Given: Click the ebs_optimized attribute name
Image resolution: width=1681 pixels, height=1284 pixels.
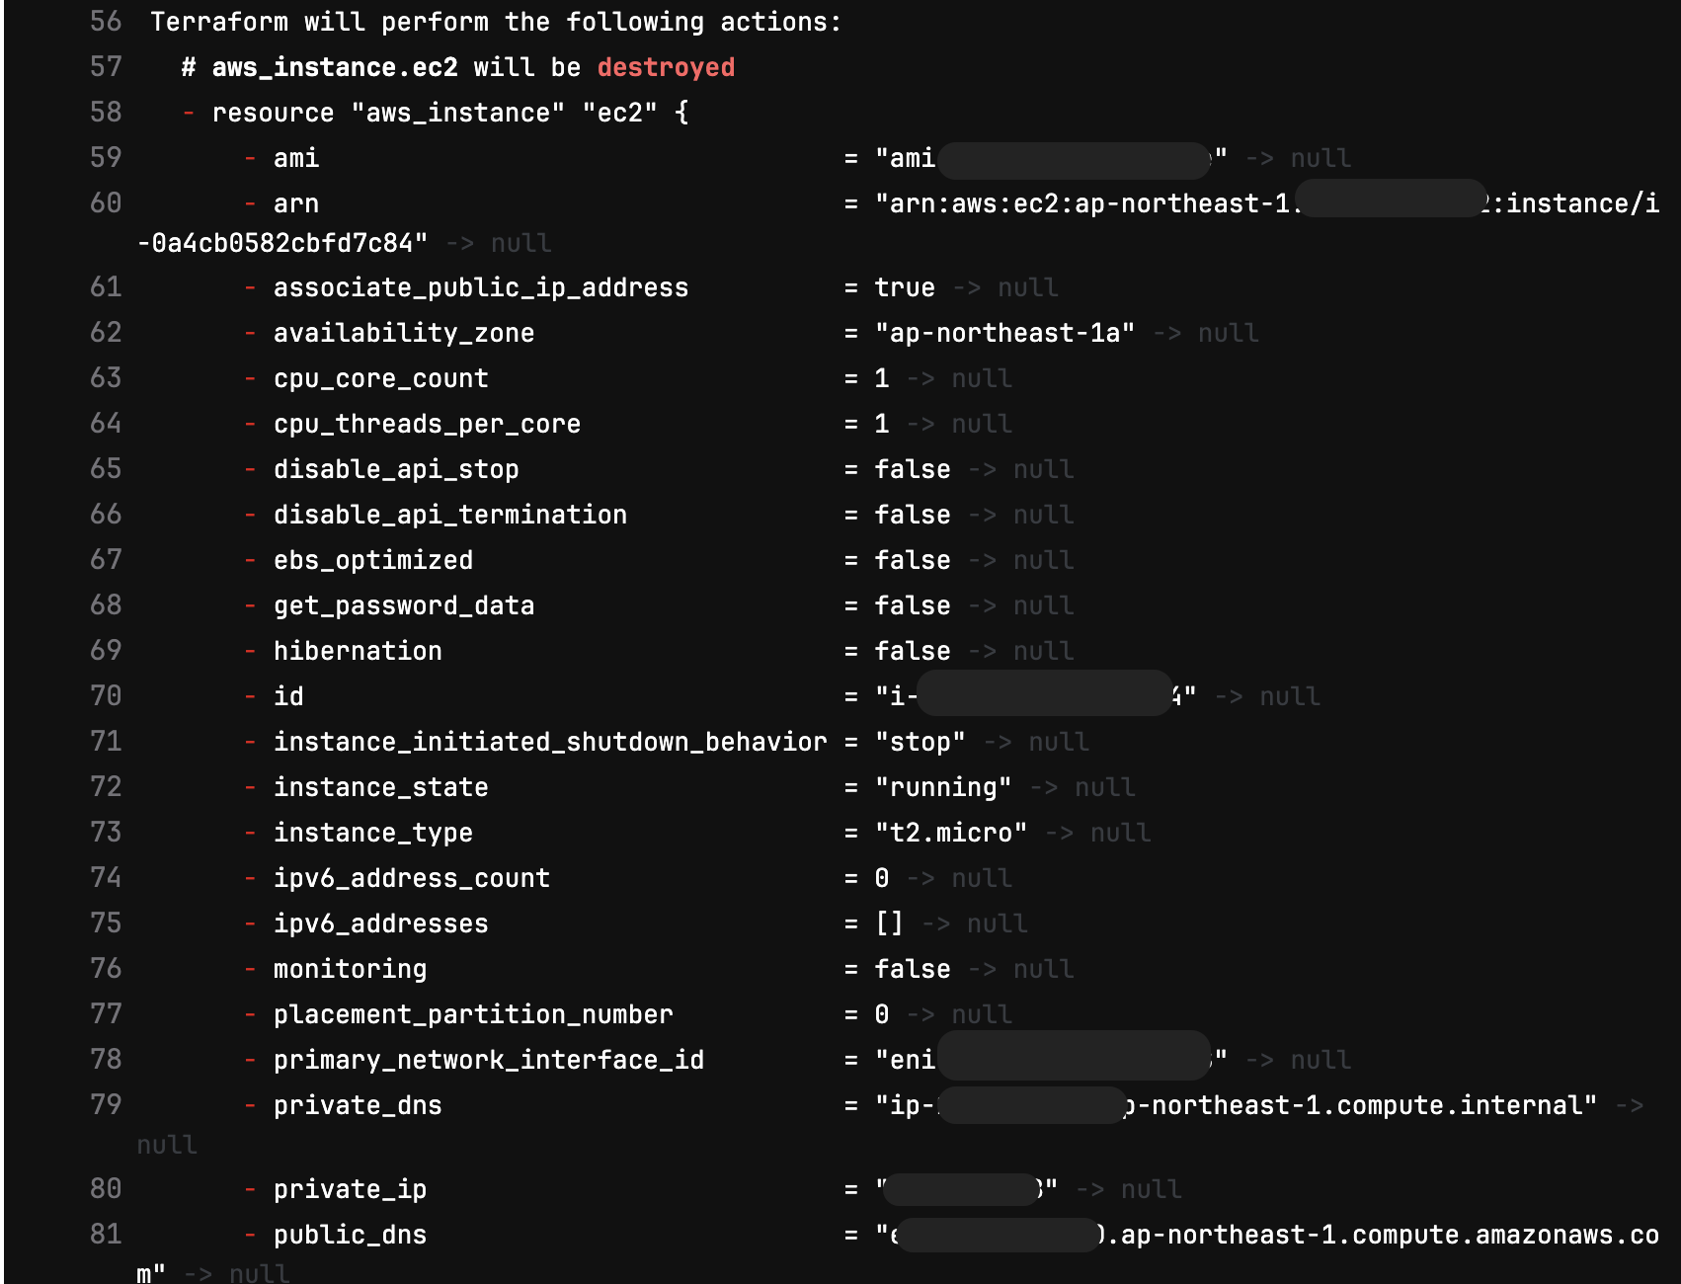Looking at the screenshot, I should click(x=373, y=560).
